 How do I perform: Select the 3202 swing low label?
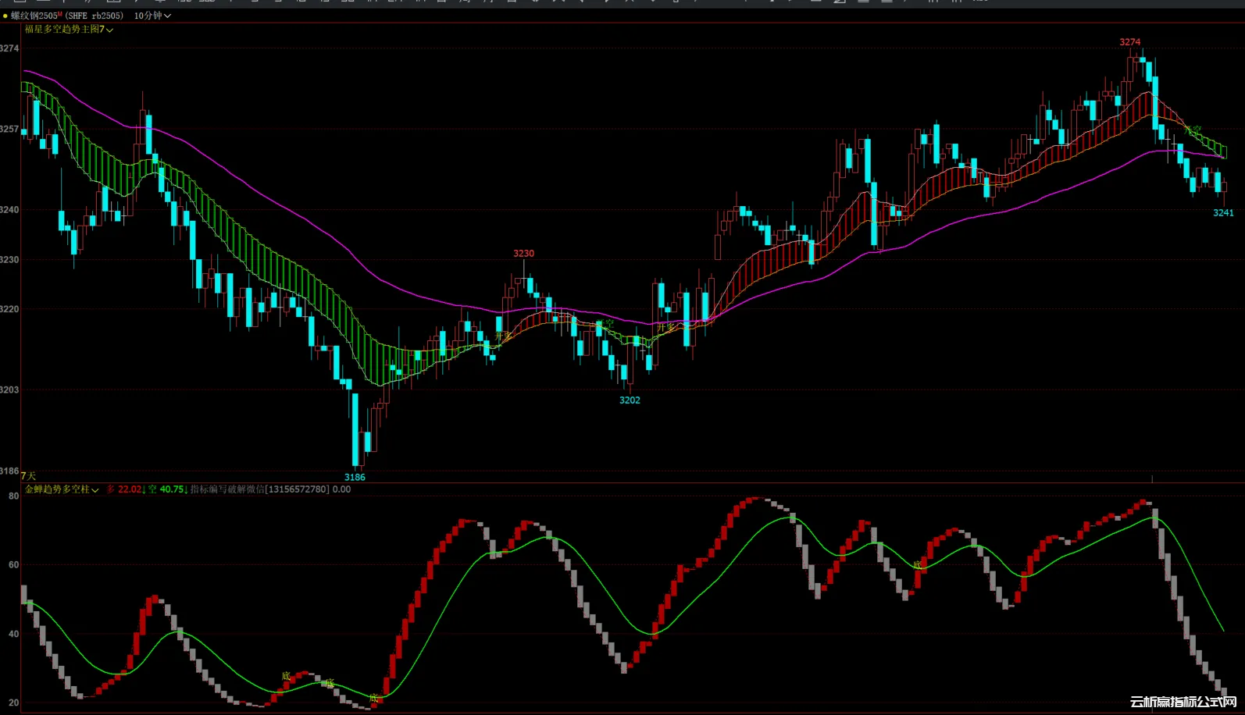630,400
